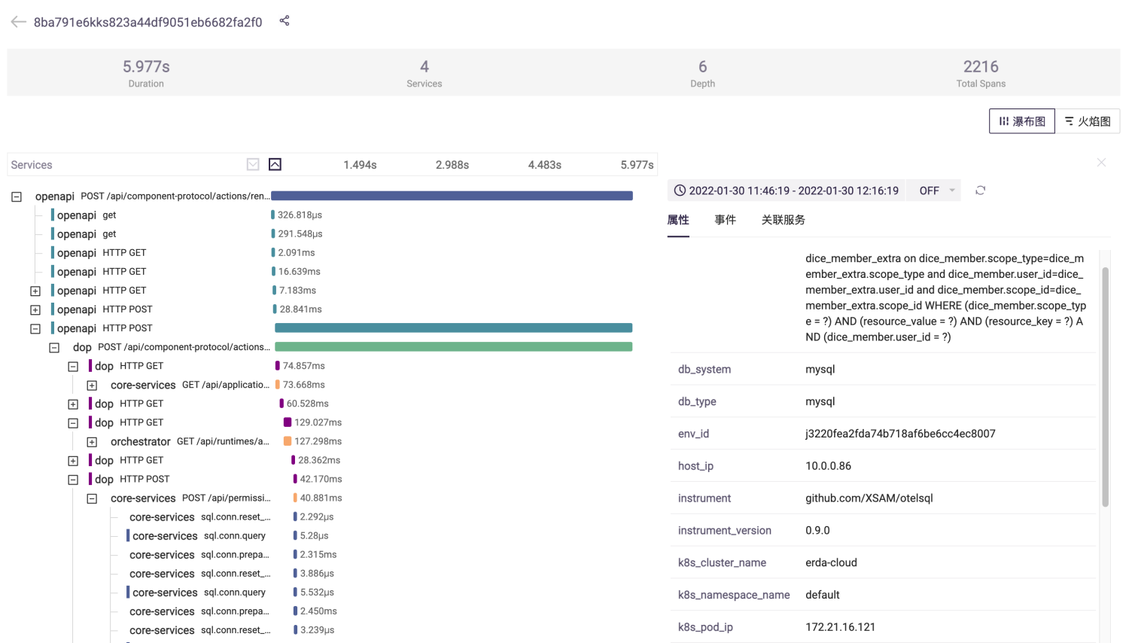Screen dimensions: 1129x643
Task: Click the k8s_namespace_name value default
Action: pyautogui.click(x=822, y=595)
